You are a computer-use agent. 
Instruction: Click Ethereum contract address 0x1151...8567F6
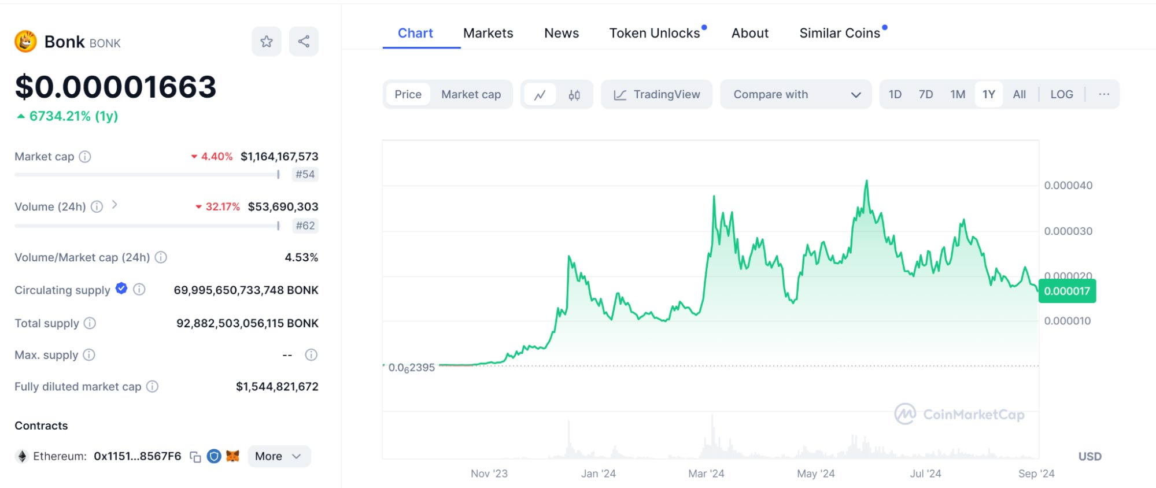(x=138, y=456)
